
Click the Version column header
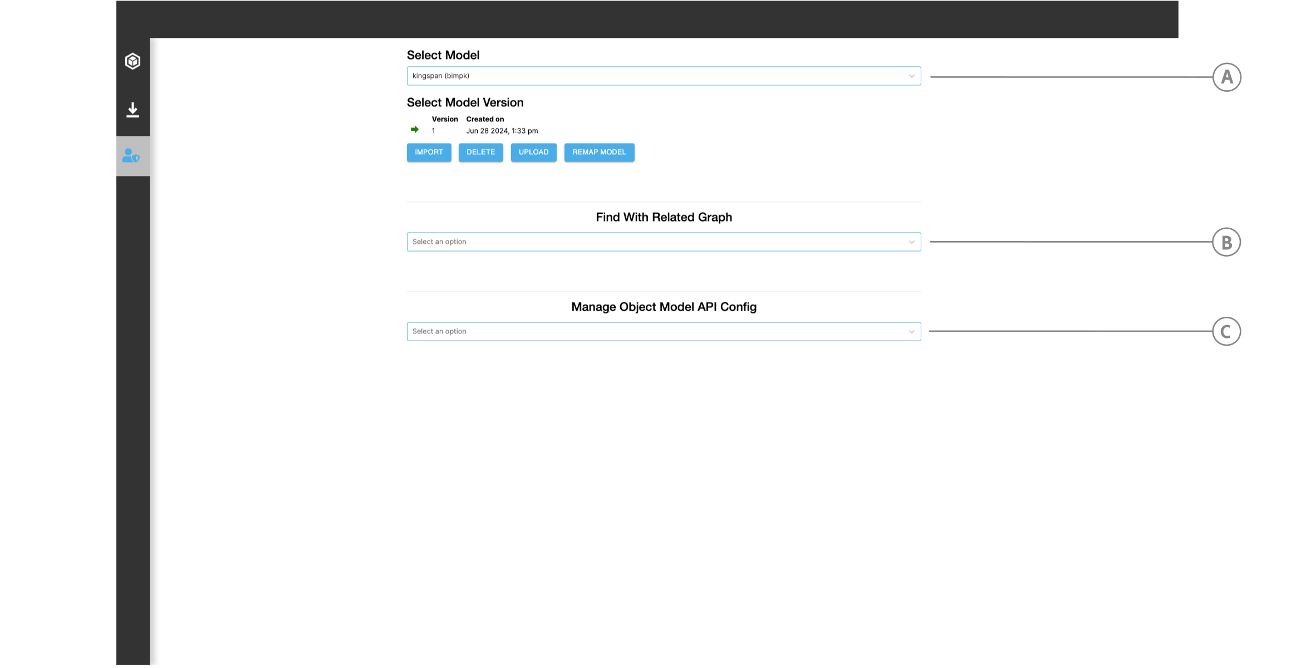coord(445,119)
